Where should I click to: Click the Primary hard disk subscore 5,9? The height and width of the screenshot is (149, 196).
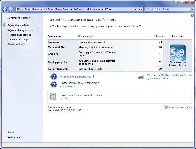tap(160, 69)
